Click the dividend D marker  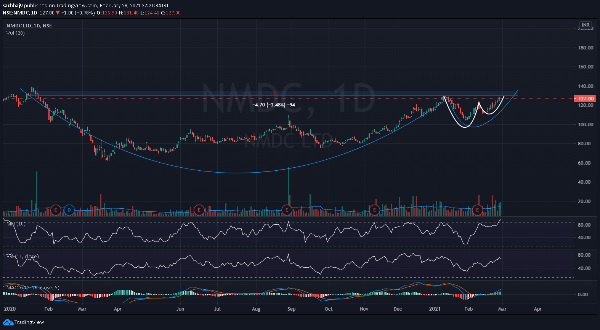click(x=69, y=210)
